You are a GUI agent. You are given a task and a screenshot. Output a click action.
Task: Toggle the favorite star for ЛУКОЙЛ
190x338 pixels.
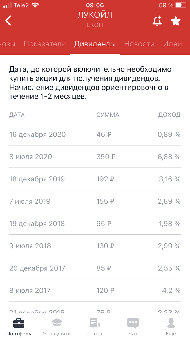(176, 21)
